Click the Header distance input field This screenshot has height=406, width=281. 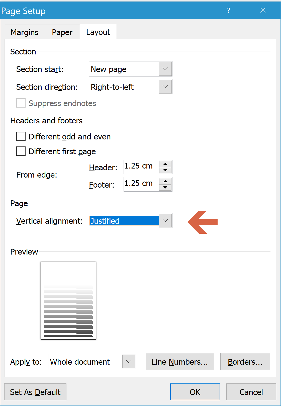tap(141, 167)
